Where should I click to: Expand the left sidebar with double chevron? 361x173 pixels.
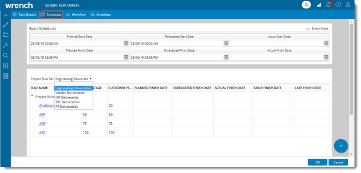(x=5, y=15)
